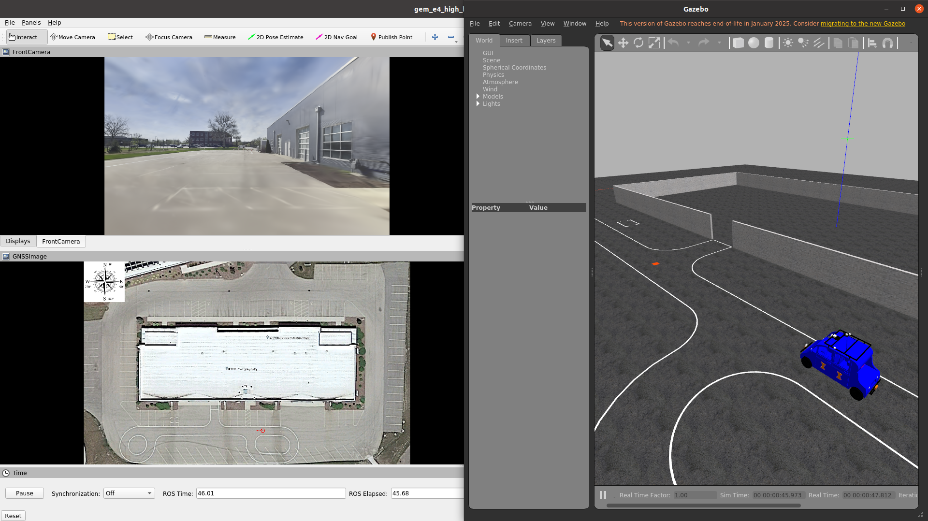Click the Pause button in Time panel
The height and width of the screenshot is (521, 928).
25,493
